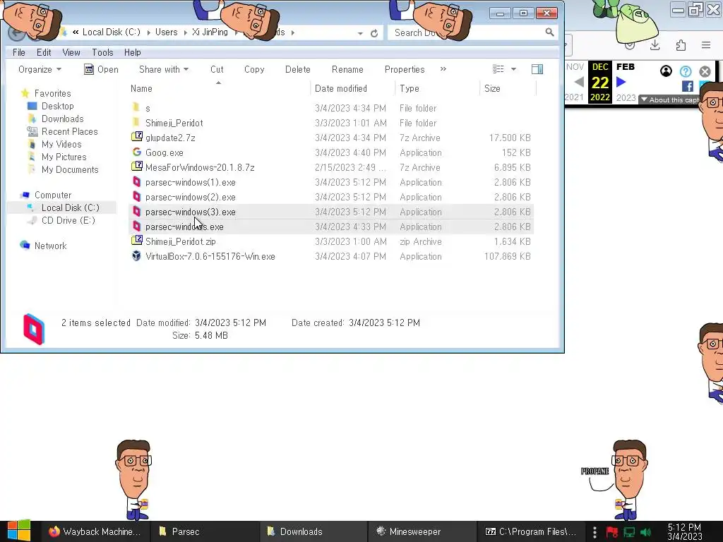Click the s folder icon
723x542 pixels.
pyautogui.click(x=136, y=108)
